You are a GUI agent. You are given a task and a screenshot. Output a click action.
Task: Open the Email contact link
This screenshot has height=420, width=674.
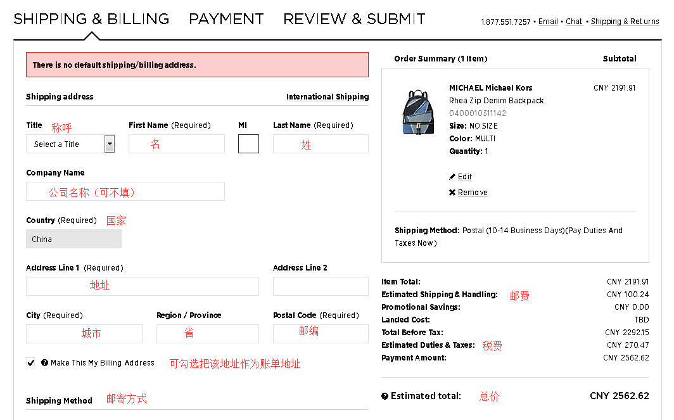[x=548, y=22]
